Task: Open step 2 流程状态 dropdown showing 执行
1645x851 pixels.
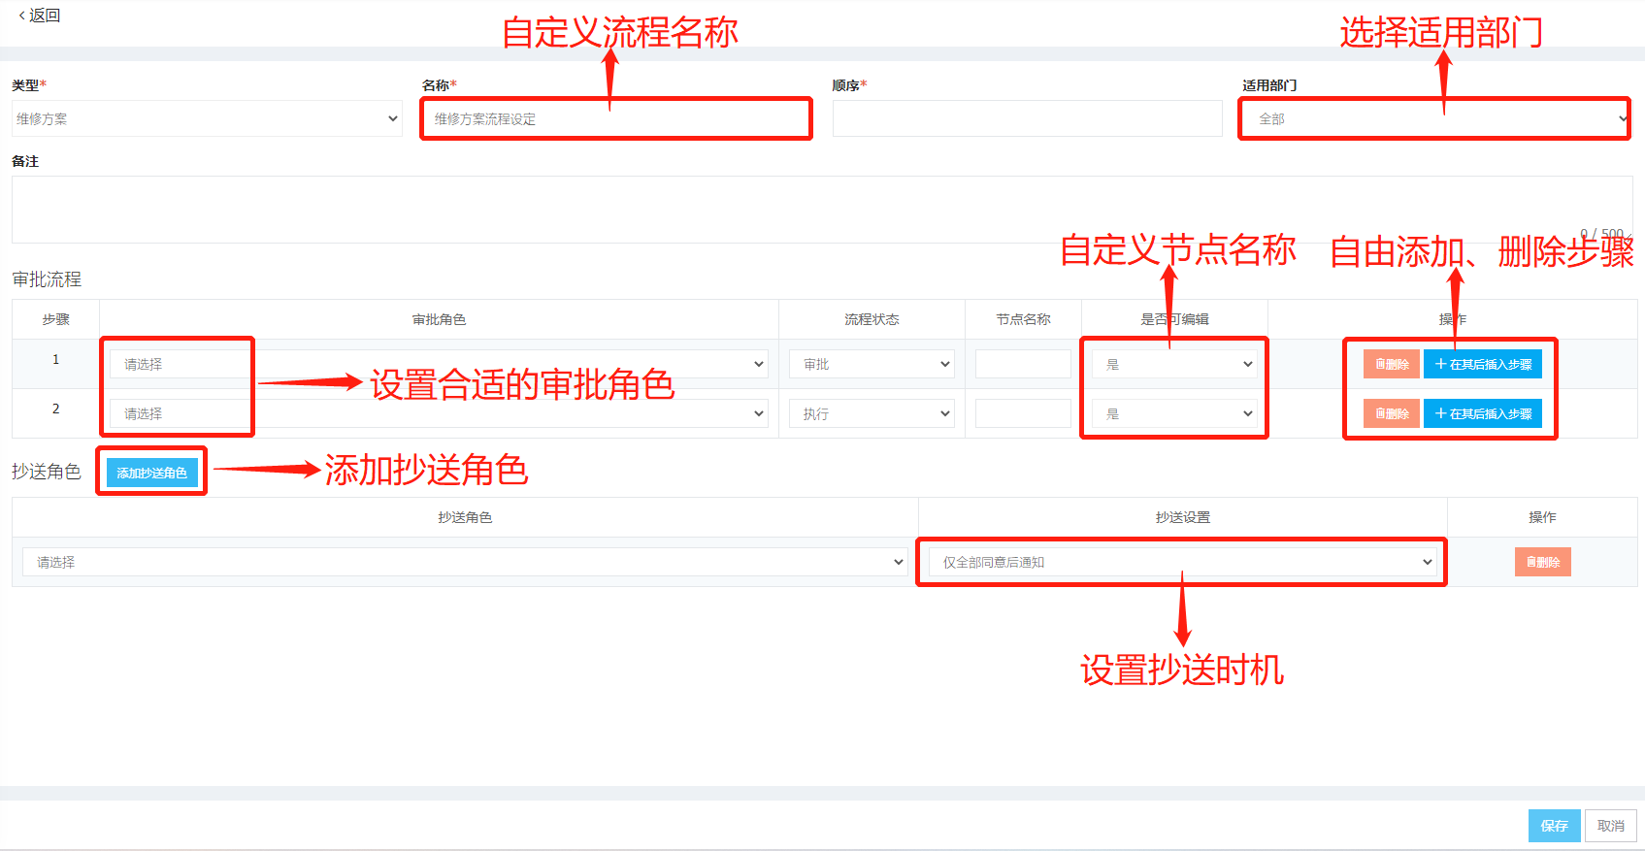Action: pyautogui.click(x=872, y=413)
